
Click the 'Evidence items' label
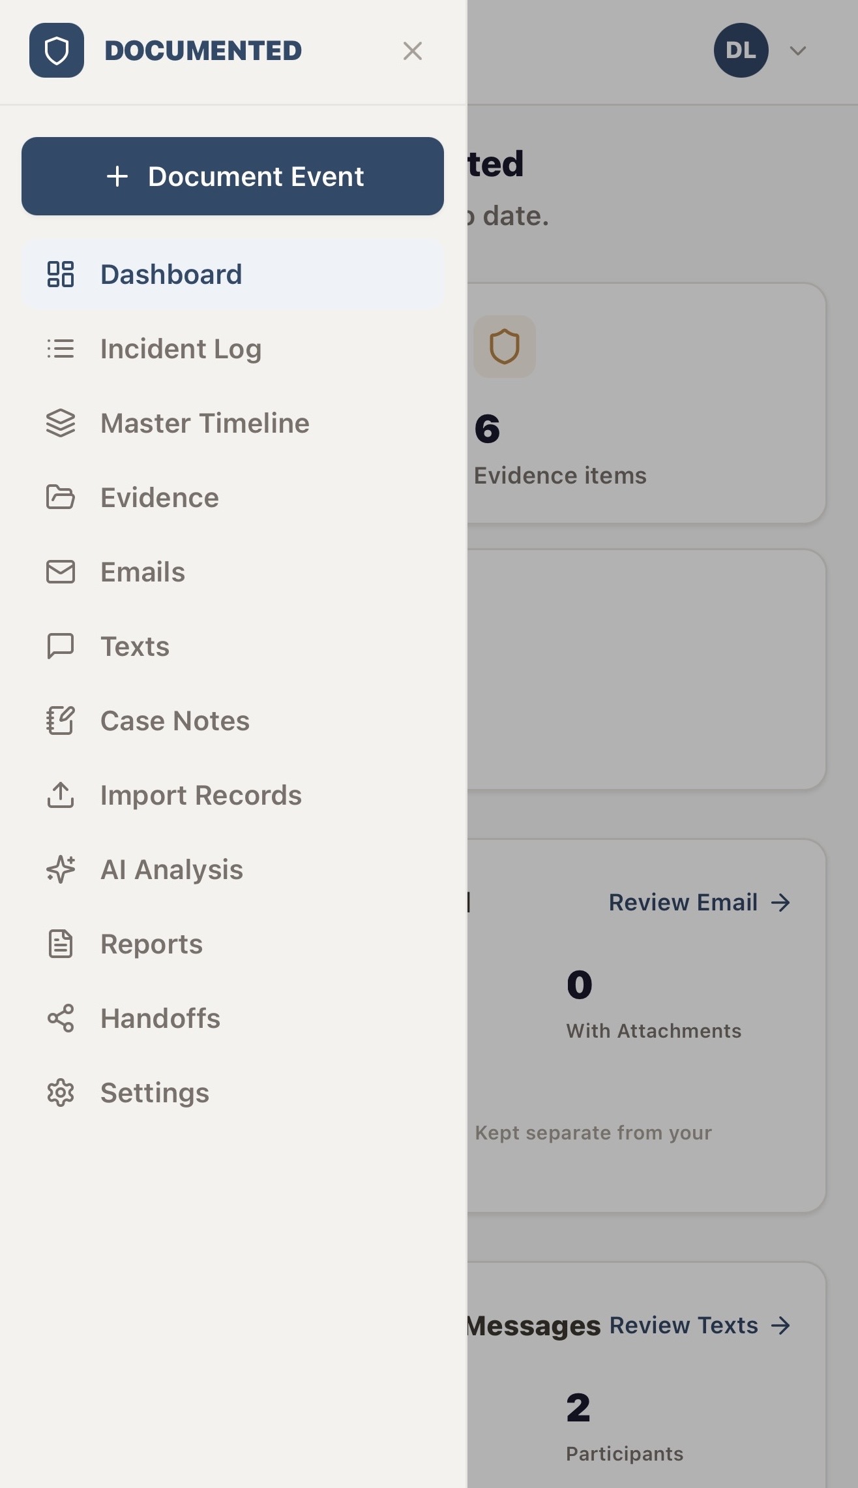560,476
